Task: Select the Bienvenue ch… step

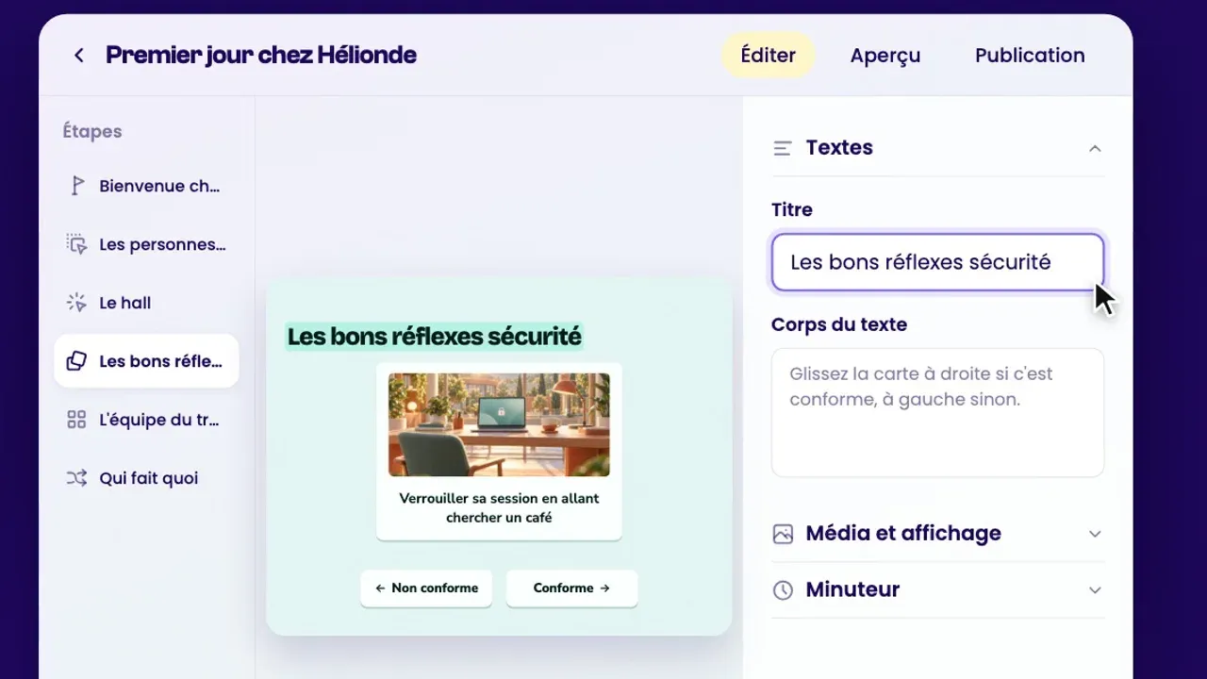Action: [x=146, y=186]
